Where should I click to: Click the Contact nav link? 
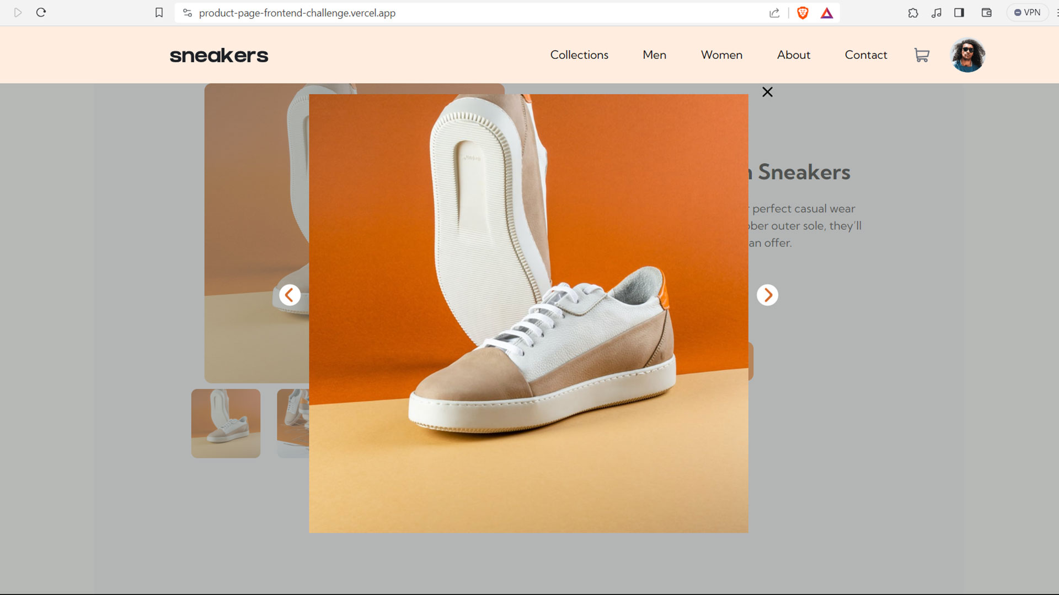click(x=865, y=55)
